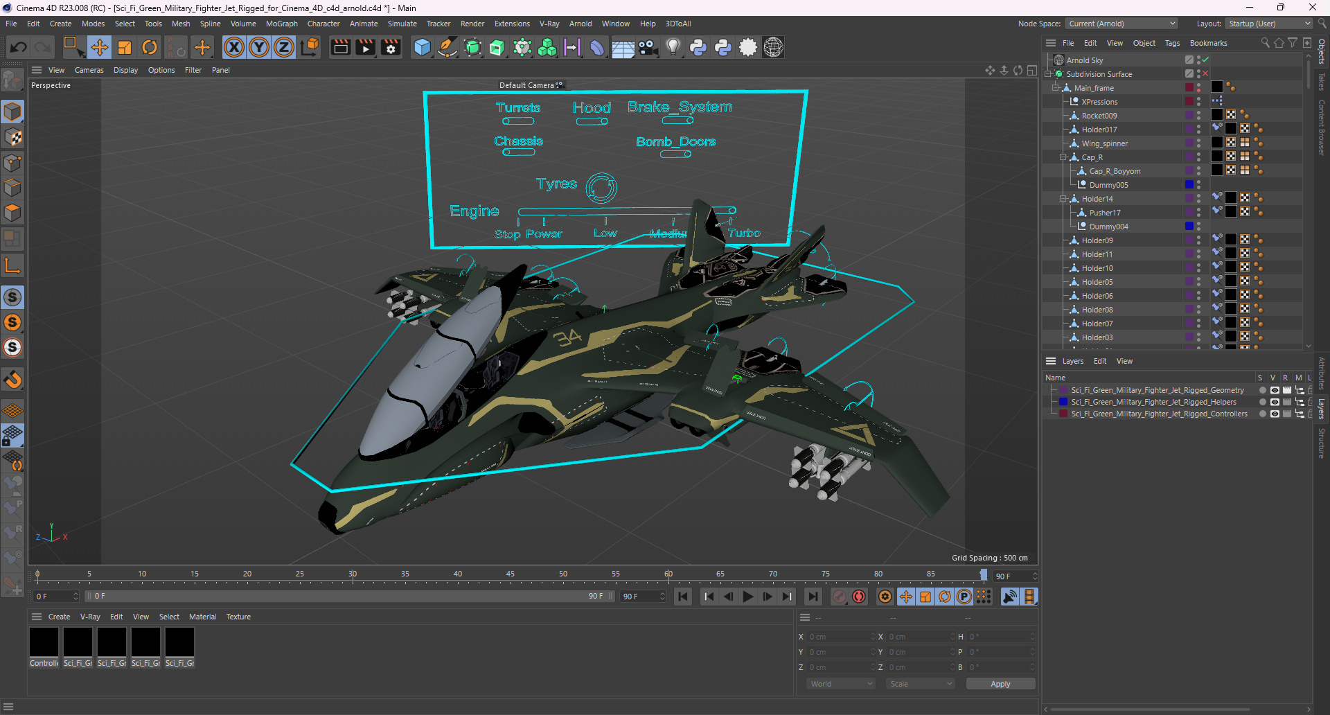Toggle Y axis lock

pos(259,47)
